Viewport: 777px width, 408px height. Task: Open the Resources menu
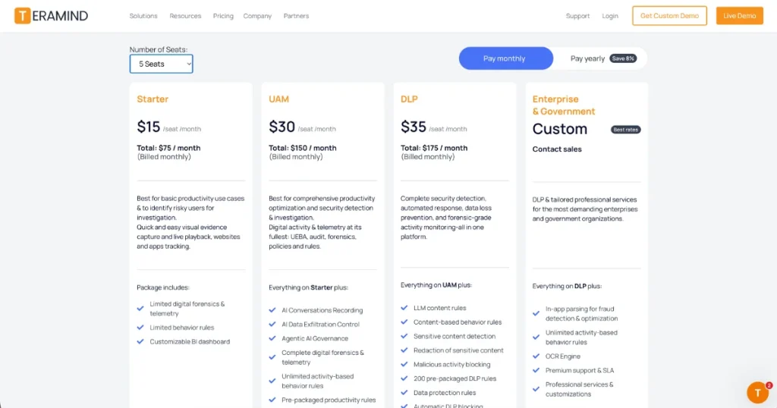tap(185, 16)
